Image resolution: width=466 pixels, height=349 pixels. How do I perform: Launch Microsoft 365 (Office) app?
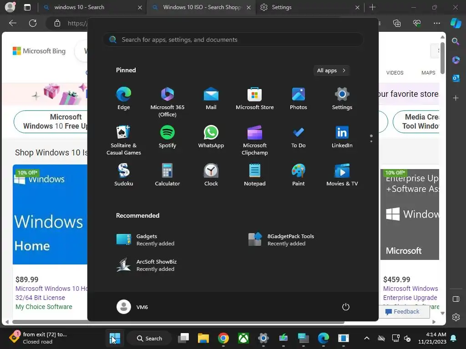click(167, 102)
